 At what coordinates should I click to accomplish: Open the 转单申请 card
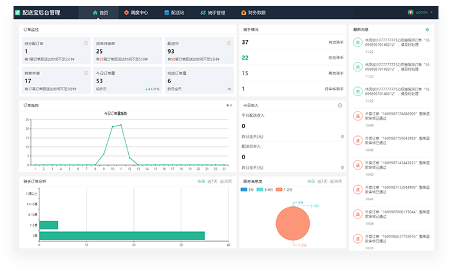(x=55, y=81)
